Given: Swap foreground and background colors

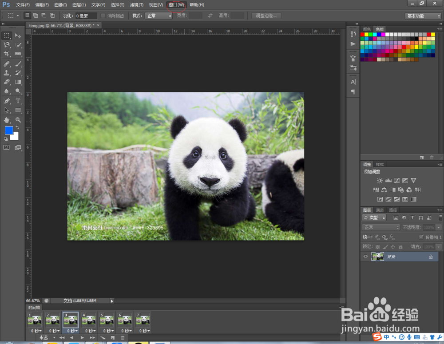Looking at the screenshot, I should pyautogui.click(x=17, y=127).
